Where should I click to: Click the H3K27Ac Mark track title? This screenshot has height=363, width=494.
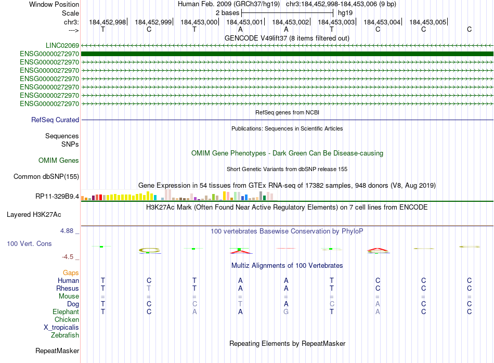click(287, 207)
